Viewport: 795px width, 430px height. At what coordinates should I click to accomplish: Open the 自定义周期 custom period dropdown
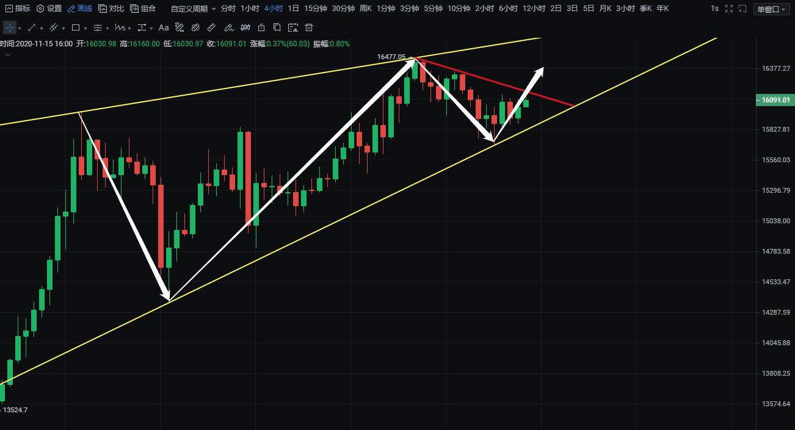coord(193,9)
